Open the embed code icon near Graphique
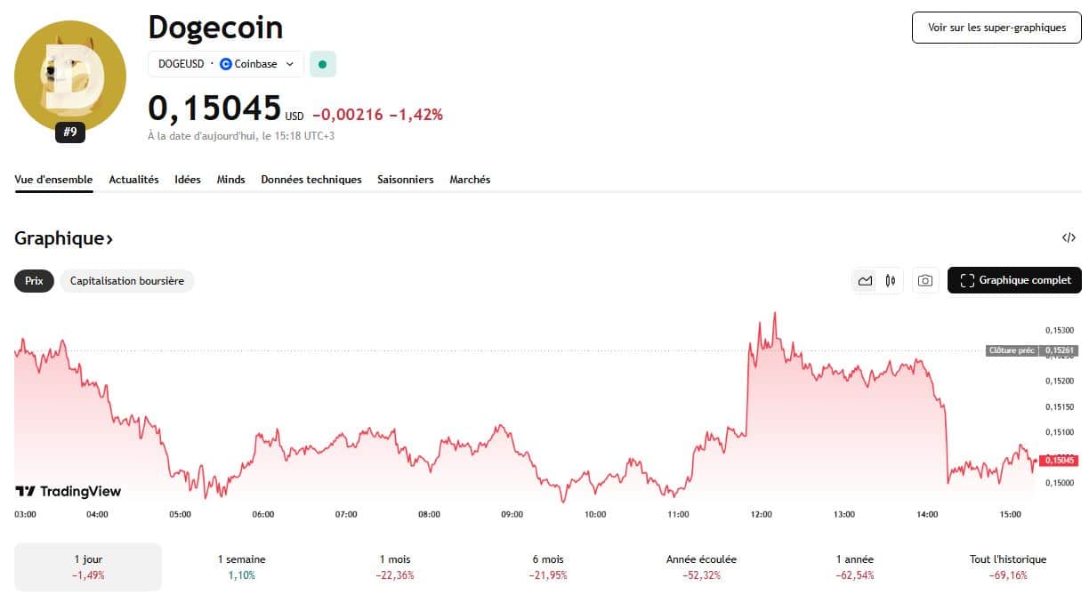1089x603 pixels. [1069, 237]
